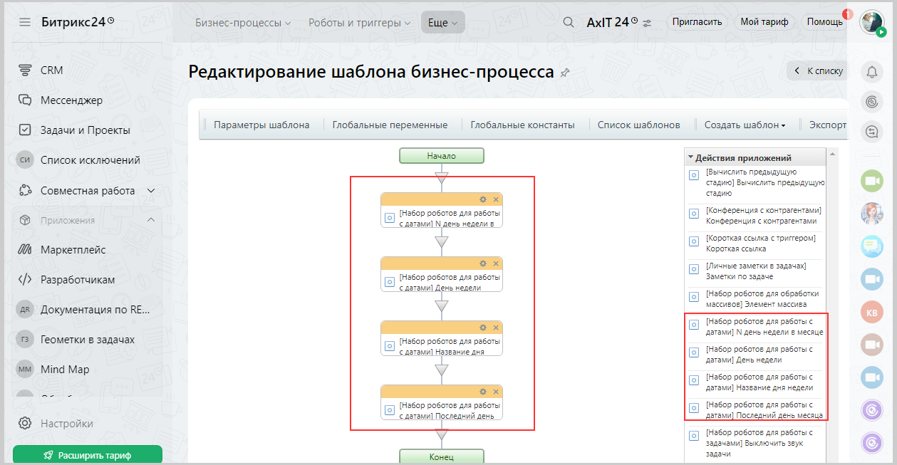Click the Мессенджер chat icon
The image size is (897, 465).
(x=25, y=100)
